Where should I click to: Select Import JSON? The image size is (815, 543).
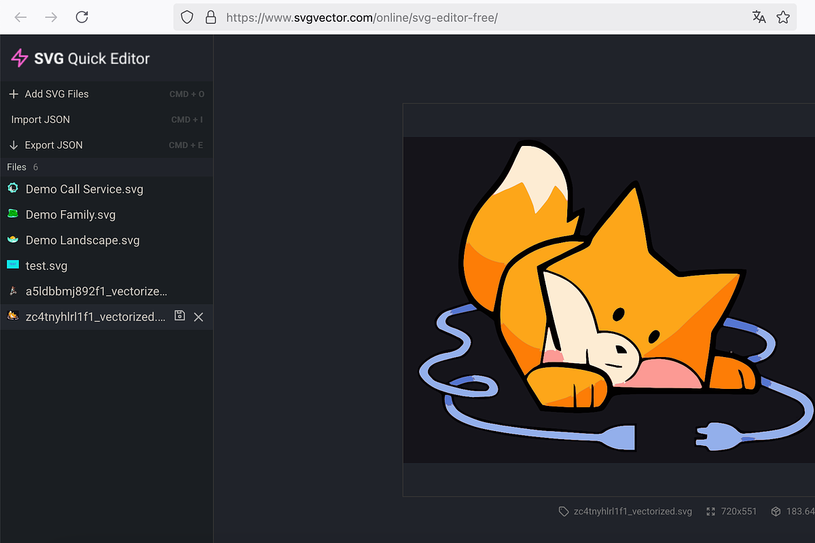click(x=40, y=119)
